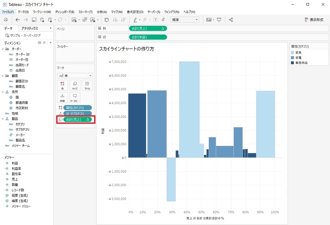This screenshot has height=225, width=330.
Task: Click the redo forward arrow
Action: (x=26, y=20)
